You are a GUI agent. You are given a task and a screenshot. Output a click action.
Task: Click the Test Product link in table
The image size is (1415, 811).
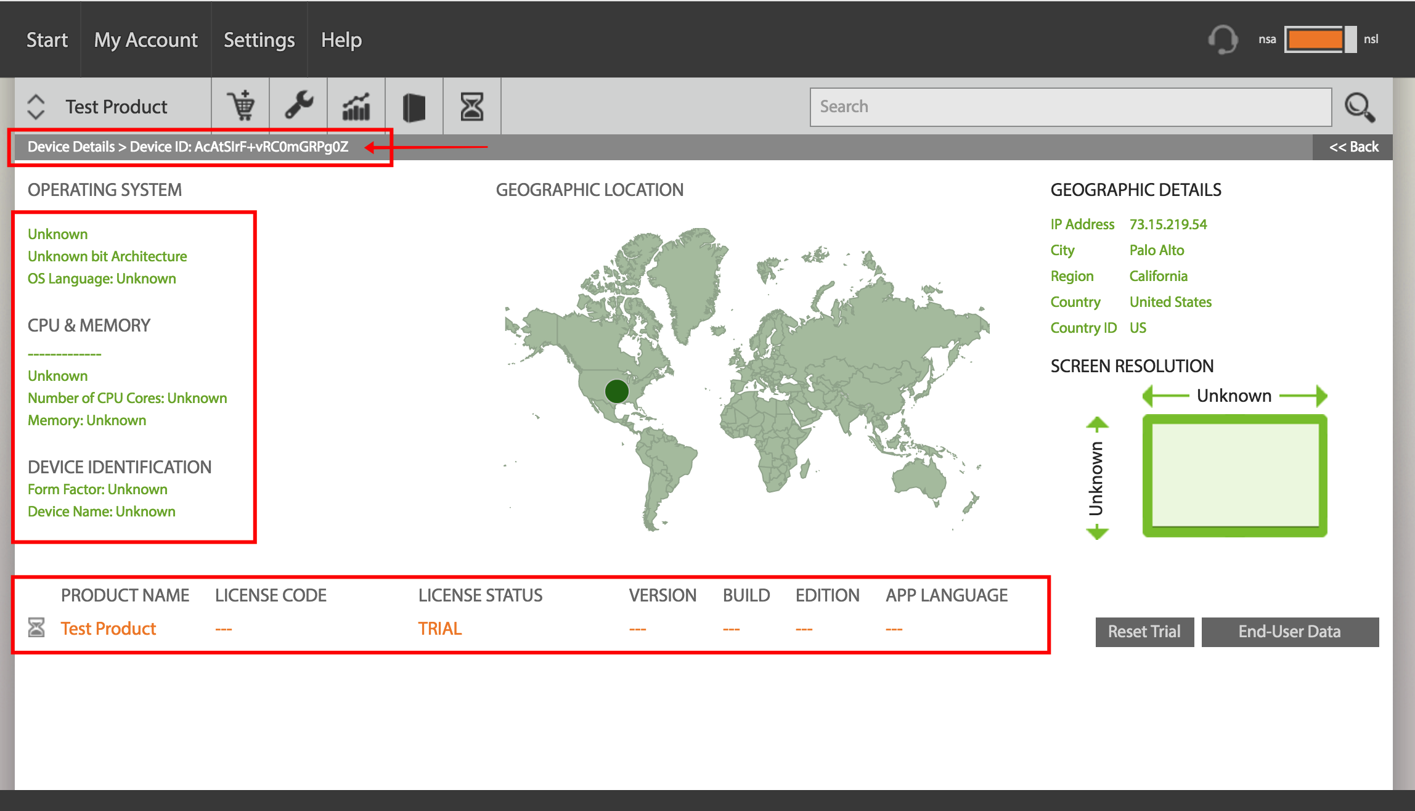pos(108,629)
